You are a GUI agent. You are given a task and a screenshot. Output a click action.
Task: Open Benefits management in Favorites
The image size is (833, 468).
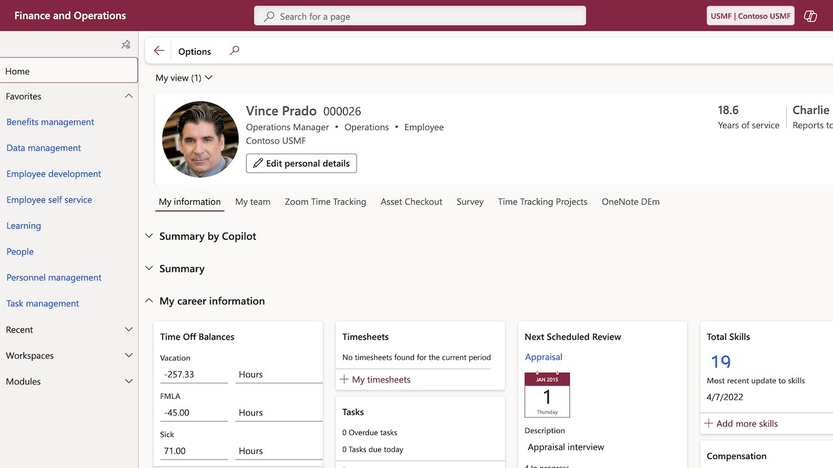(x=50, y=122)
